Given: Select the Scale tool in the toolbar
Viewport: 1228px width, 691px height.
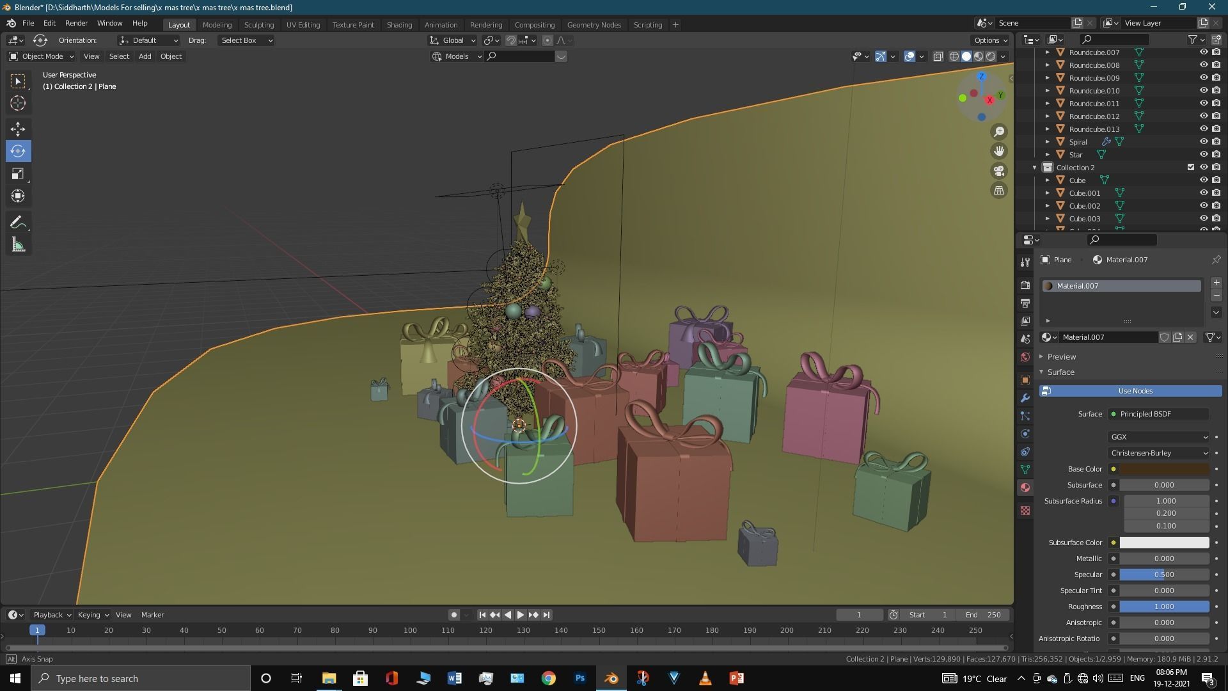Looking at the screenshot, I should [x=18, y=173].
